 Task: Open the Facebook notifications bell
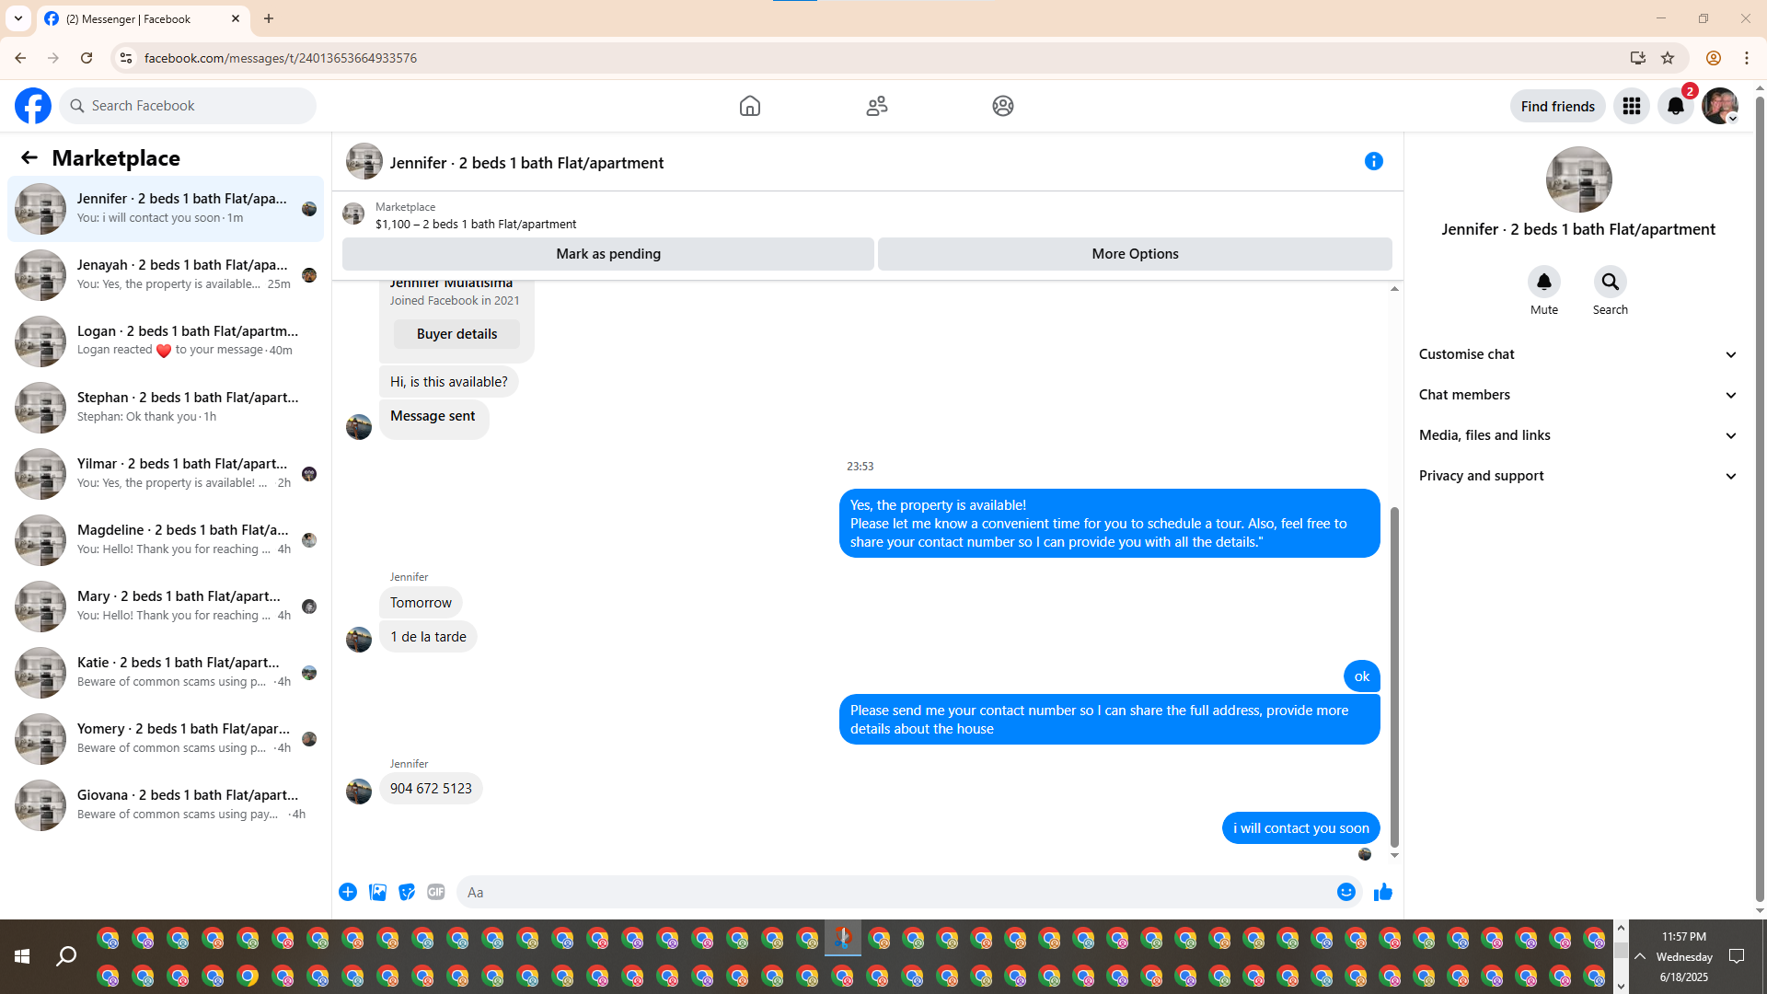click(x=1675, y=106)
